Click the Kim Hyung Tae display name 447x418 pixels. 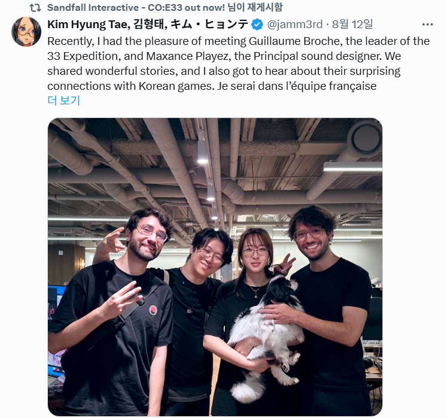[89, 25]
